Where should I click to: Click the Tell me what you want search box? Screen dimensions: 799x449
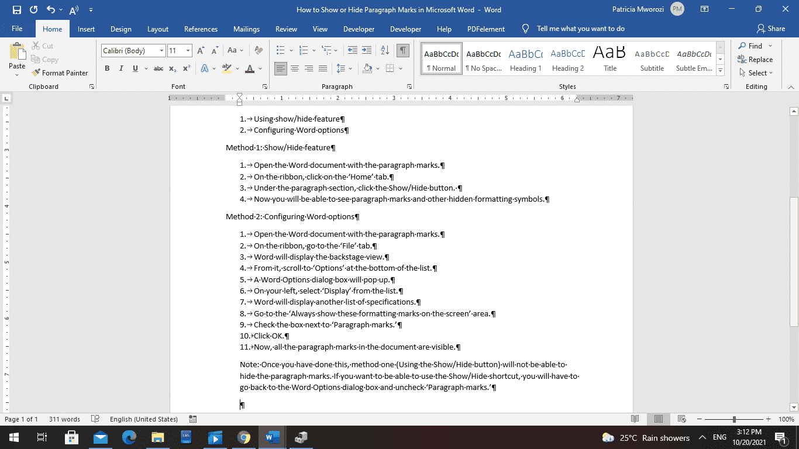click(x=580, y=29)
